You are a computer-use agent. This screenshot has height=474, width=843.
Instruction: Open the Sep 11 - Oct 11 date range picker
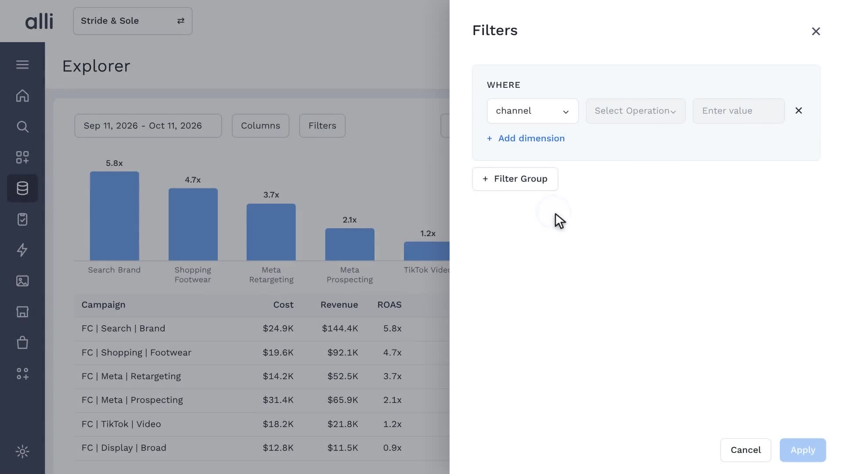point(148,126)
